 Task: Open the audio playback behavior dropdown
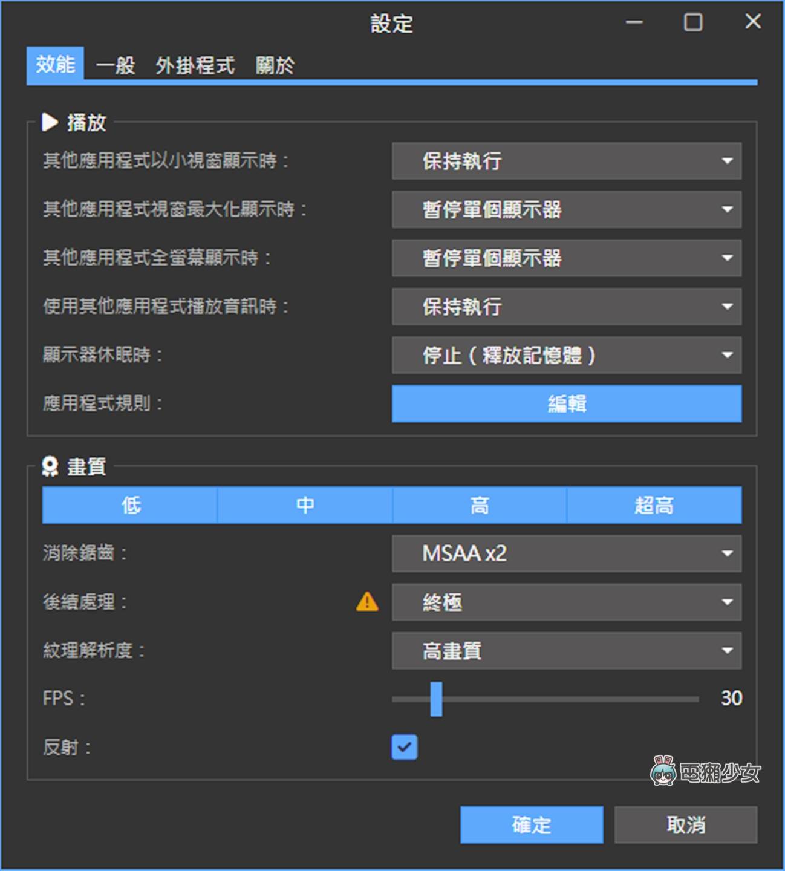pyautogui.click(x=567, y=307)
